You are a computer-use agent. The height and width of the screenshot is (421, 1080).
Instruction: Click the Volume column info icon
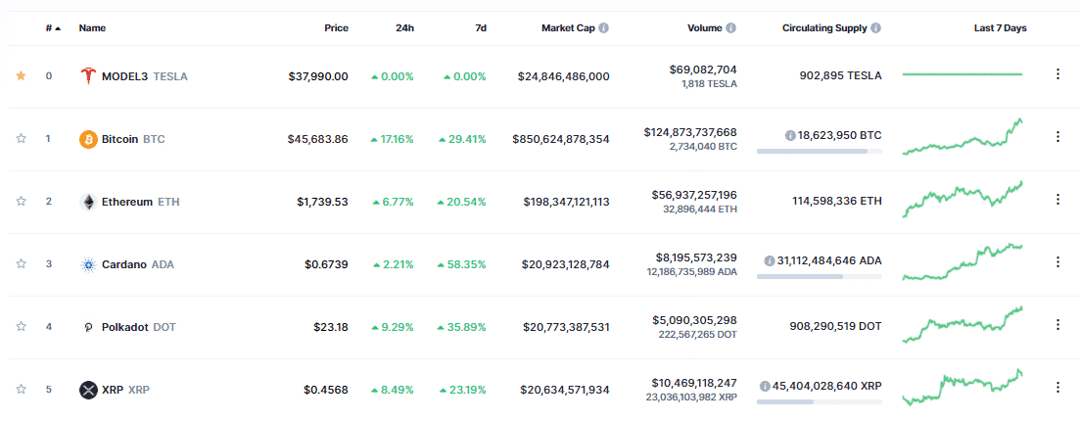click(x=731, y=28)
